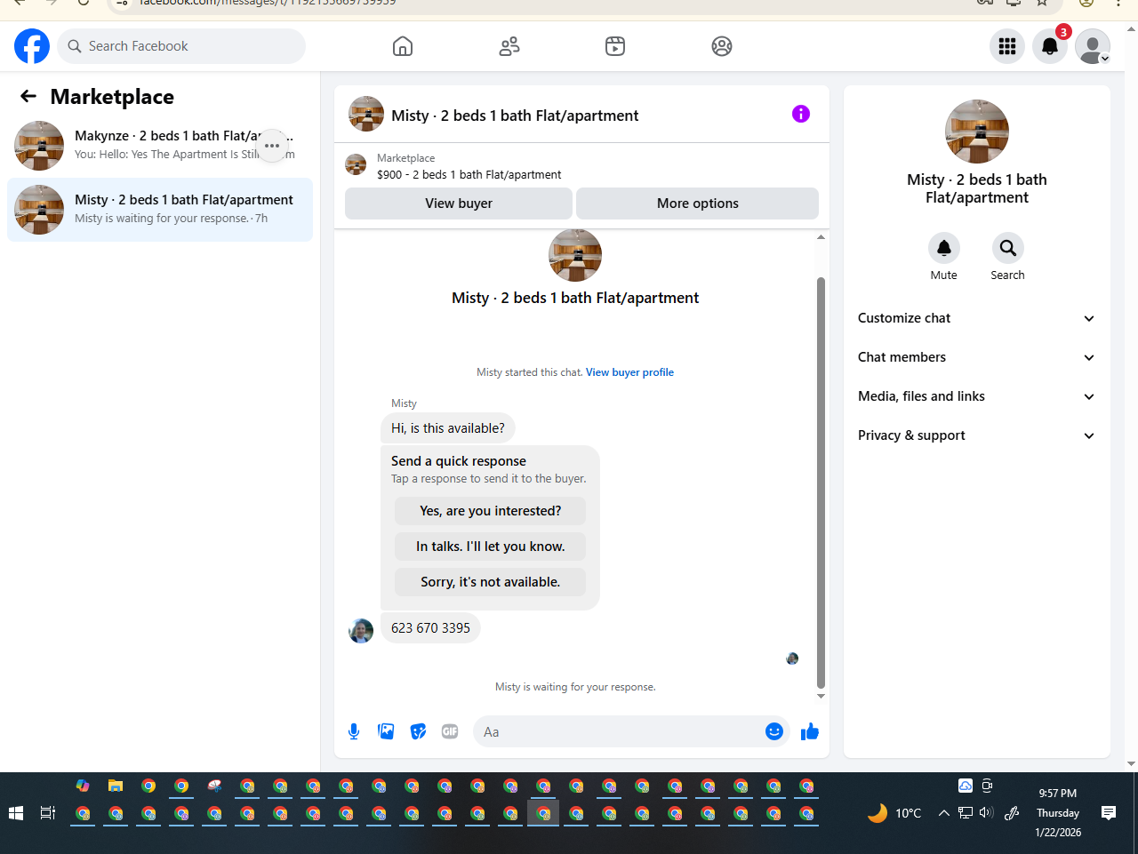
Task: Click the chat scrollbar down arrow
Action: coord(821,696)
